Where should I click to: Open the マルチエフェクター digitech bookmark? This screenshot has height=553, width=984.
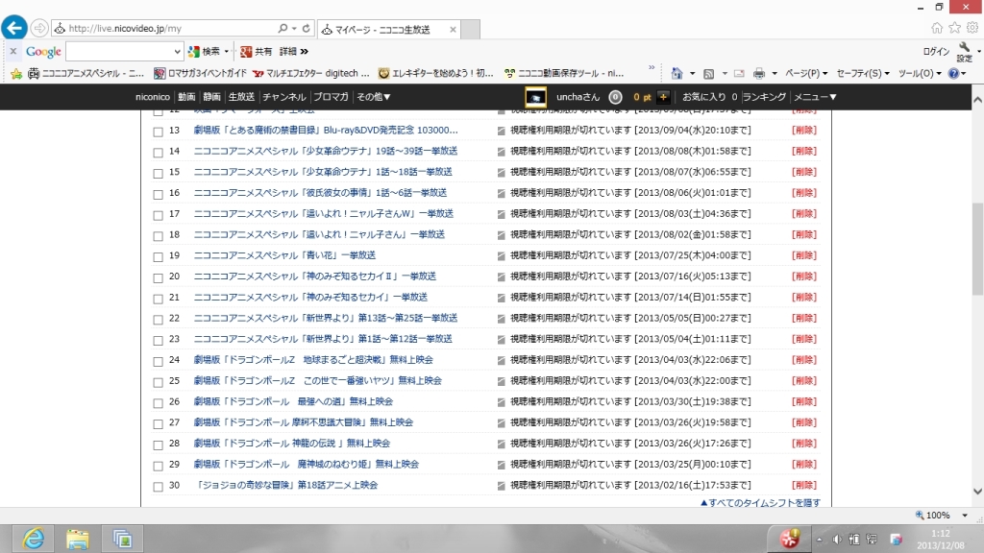310,73
